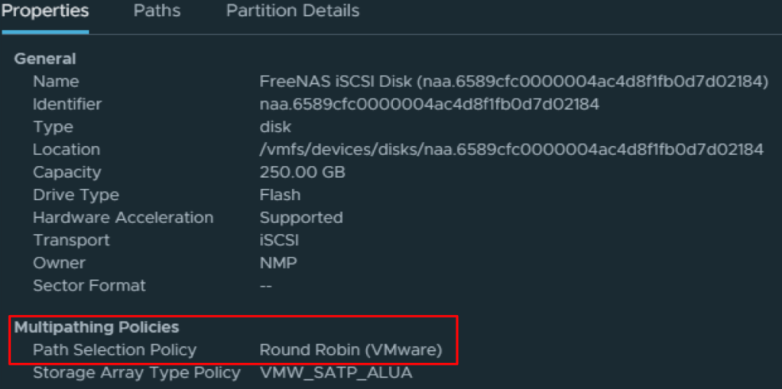
Task: Click the Multipathing Policies section heading
Action: [x=96, y=327]
